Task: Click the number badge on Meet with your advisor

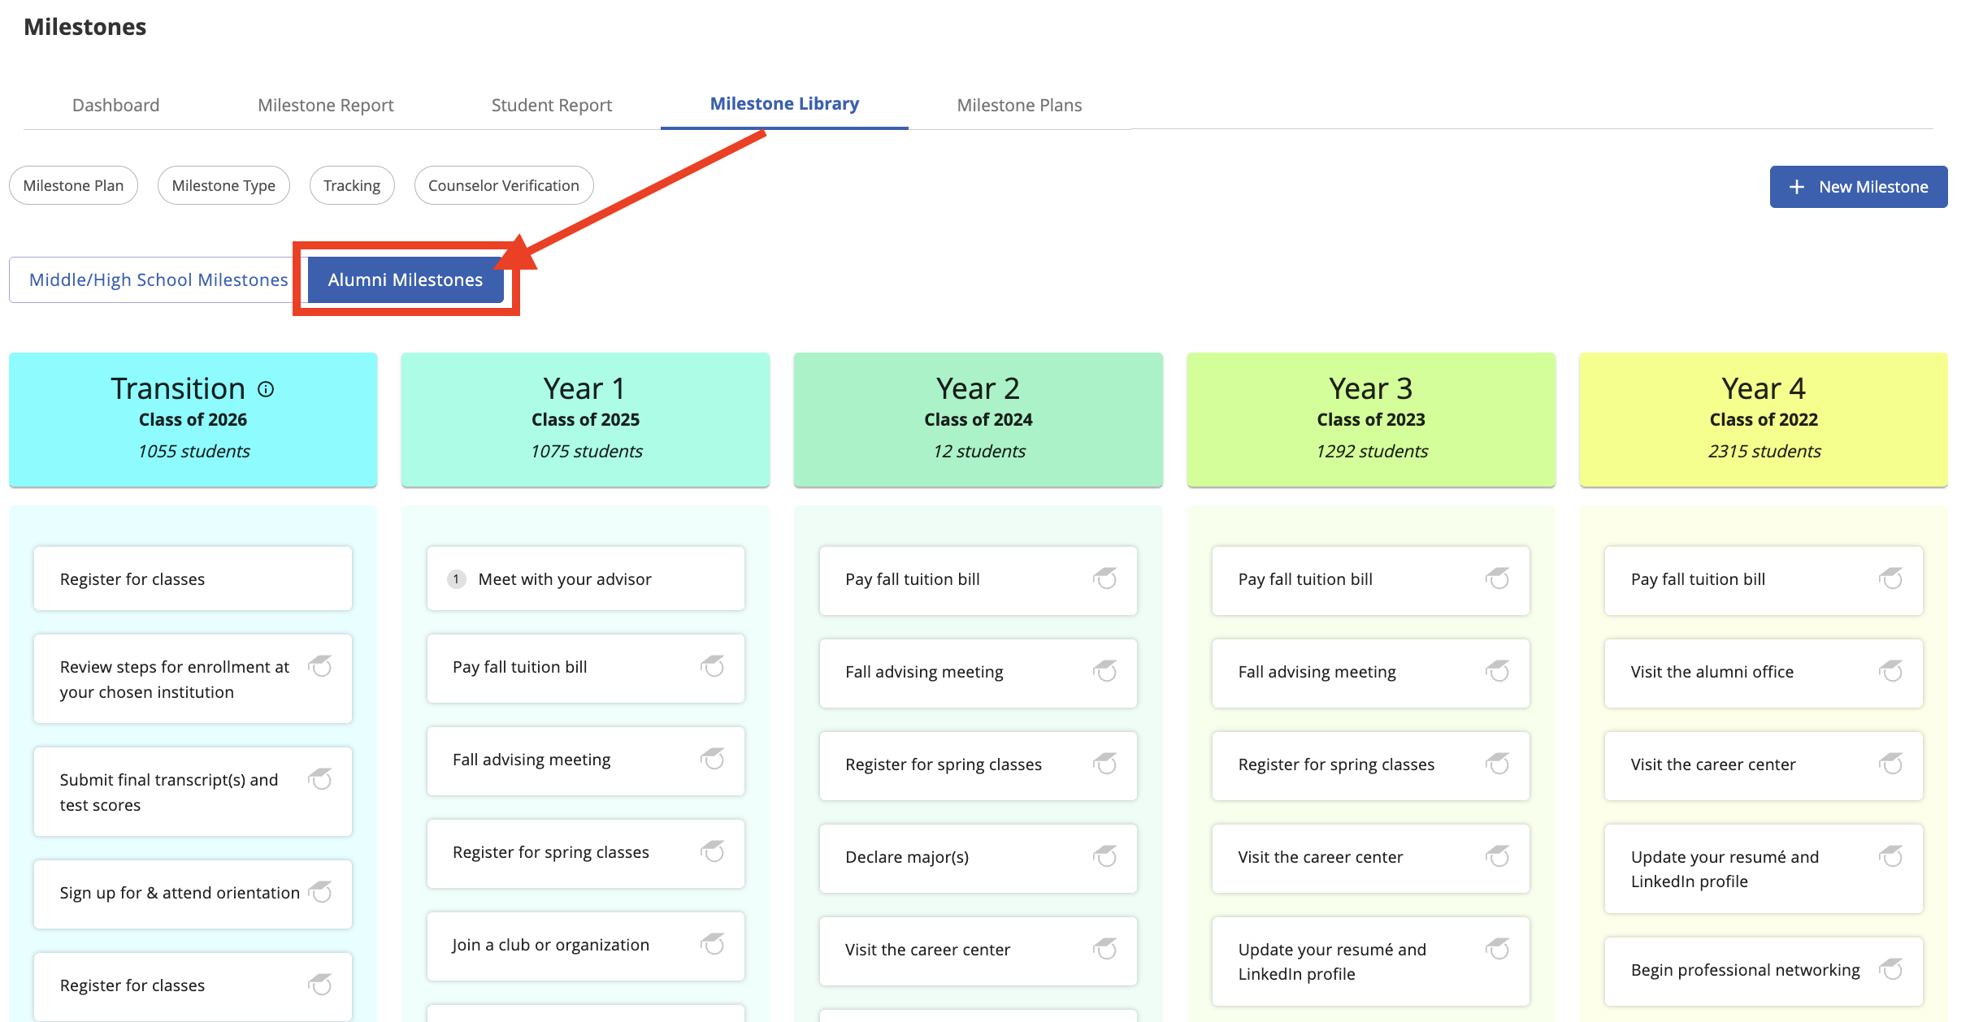Action: click(x=457, y=578)
